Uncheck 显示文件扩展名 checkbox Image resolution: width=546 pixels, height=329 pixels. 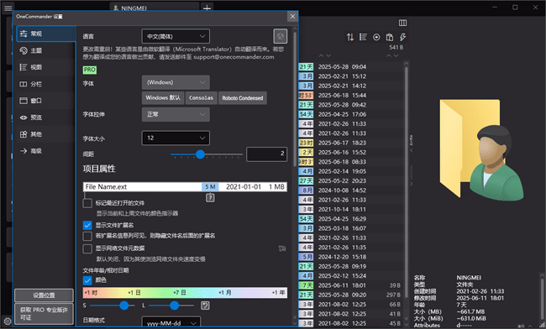pos(87,226)
